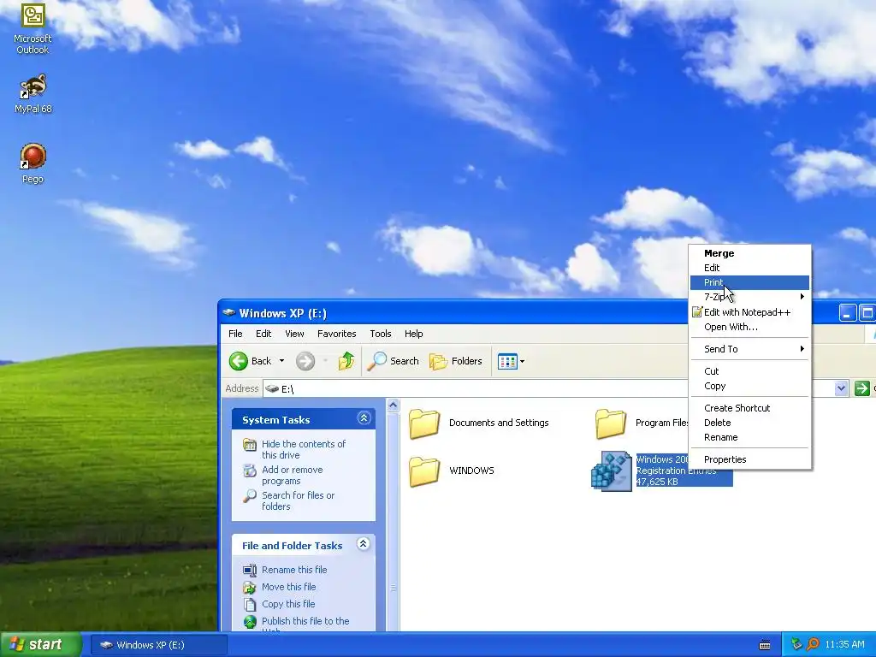Click the Add or remove programs link
The image size is (876, 657).
[293, 476]
